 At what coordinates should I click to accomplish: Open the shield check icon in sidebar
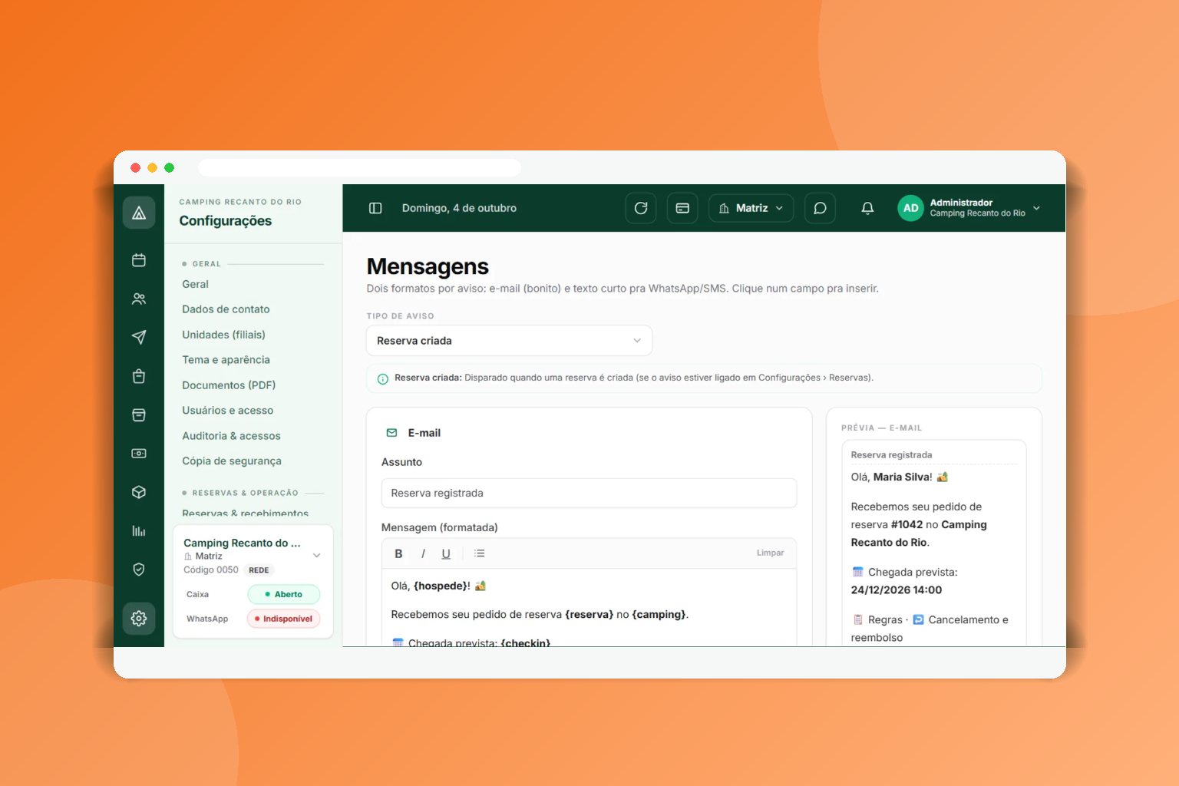(x=139, y=570)
